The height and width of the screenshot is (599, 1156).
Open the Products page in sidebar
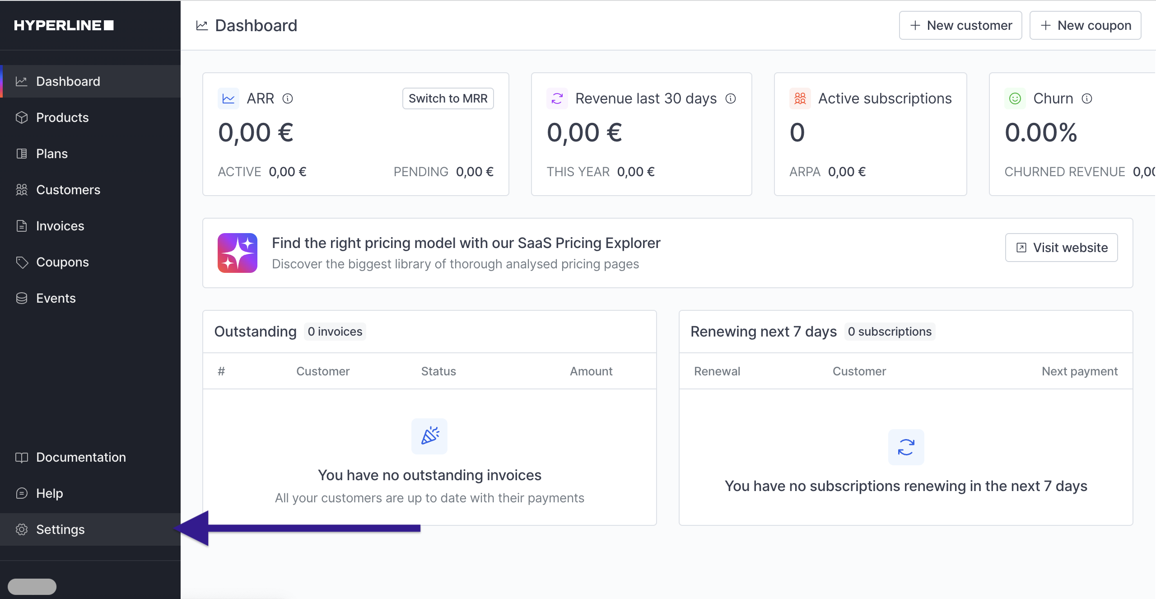pos(62,117)
